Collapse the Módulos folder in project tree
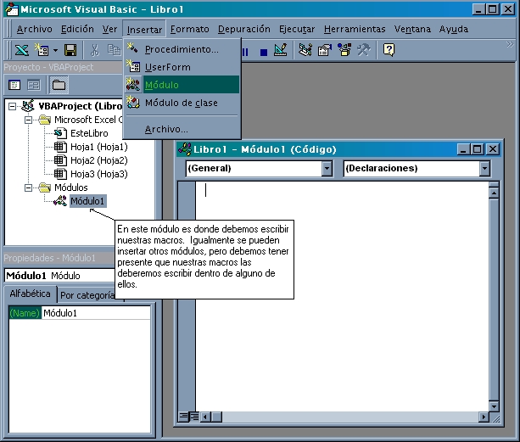Viewport: 520px width, 442px height. [x=30, y=187]
